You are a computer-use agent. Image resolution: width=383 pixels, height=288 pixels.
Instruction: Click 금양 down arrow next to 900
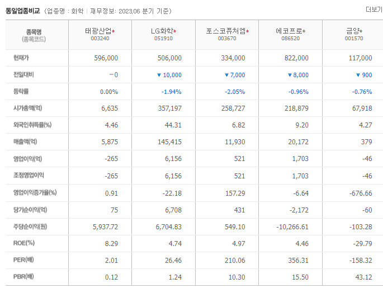[358, 75]
